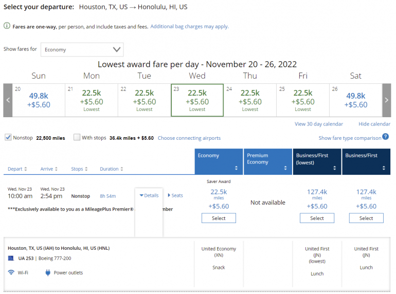This screenshot has width=396, height=294.
Task: Expand the Seats section
Action: tap(175, 195)
